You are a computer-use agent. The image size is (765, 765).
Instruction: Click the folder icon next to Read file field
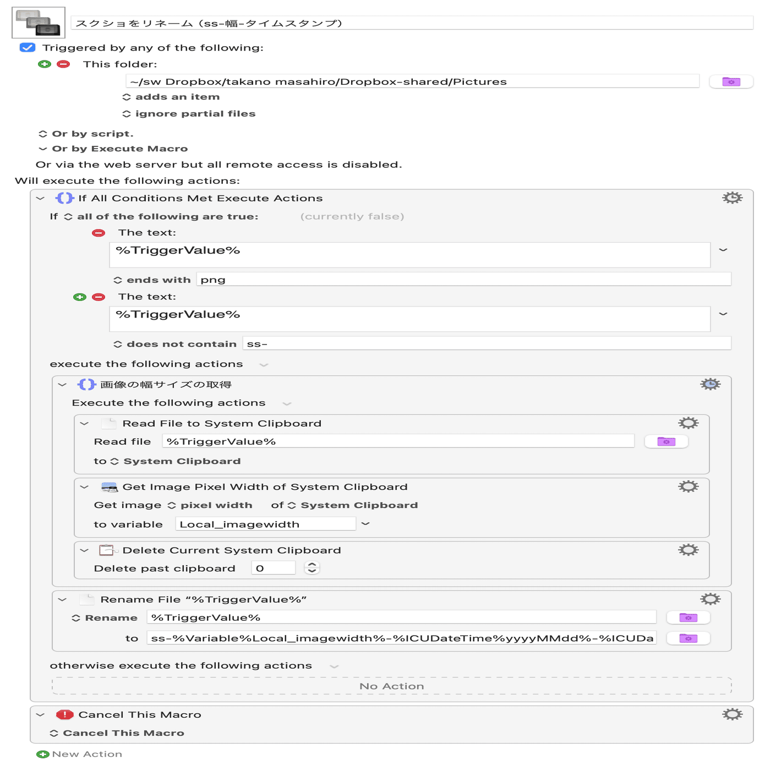666,441
